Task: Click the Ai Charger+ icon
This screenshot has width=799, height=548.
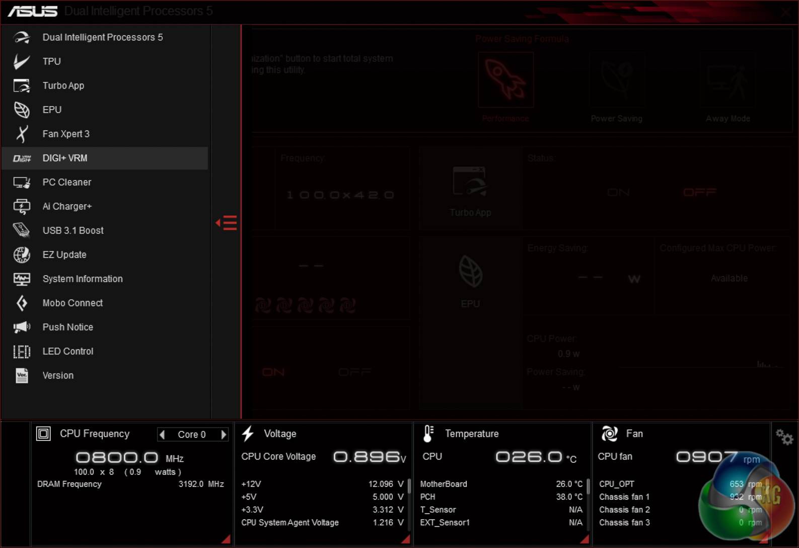Action: 22,206
